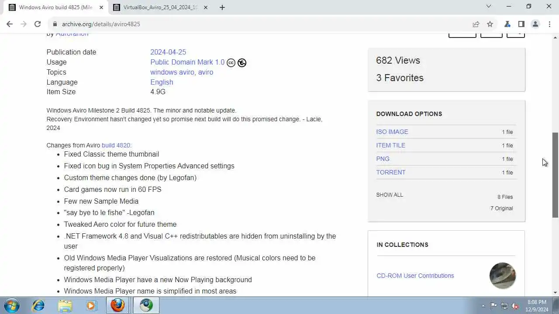559x314 pixels.
Task: Launch Internet Explorer from taskbar
Action: pyautogui.click(x=38, y=306)
